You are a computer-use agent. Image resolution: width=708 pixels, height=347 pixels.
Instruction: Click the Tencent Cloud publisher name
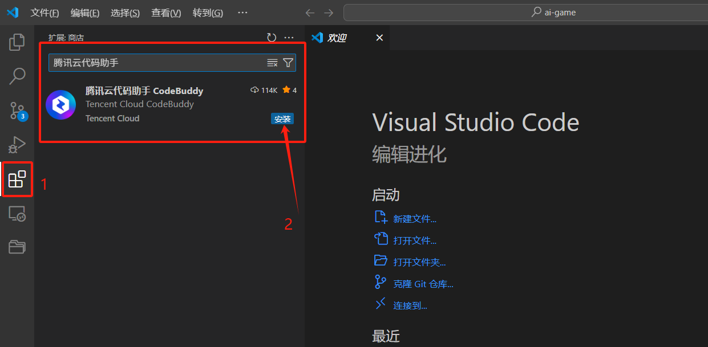click(x=112, y=119)
